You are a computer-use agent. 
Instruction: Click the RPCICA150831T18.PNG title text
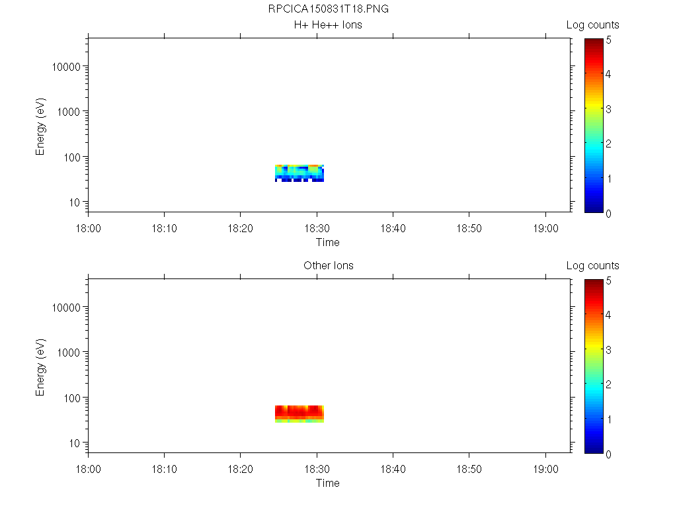coord(328,9)
